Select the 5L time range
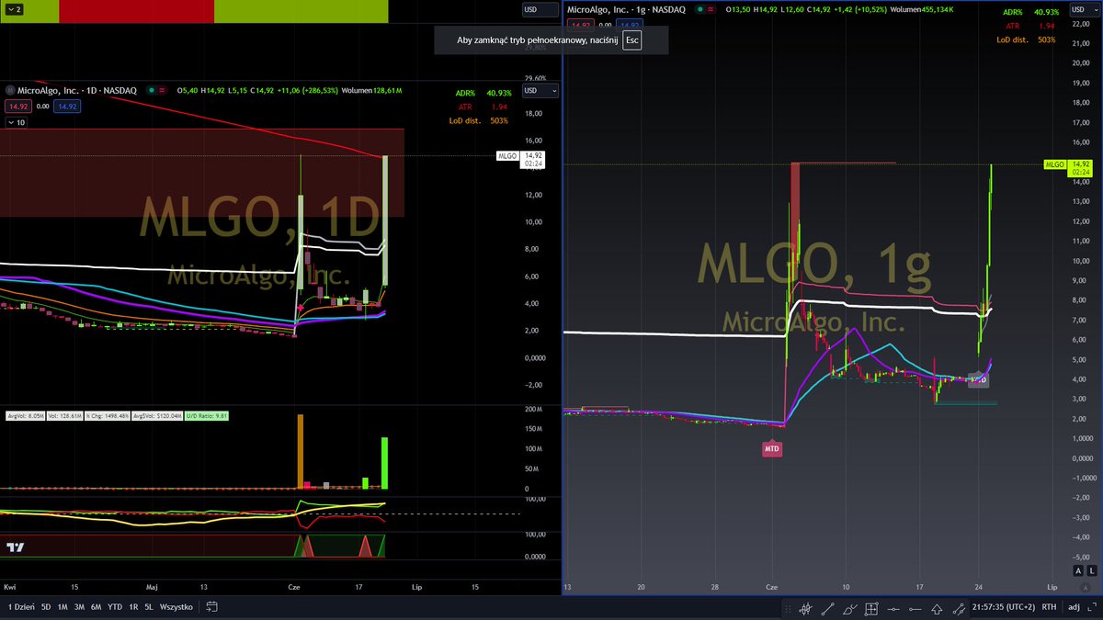The width and height of the screenshot is (1103, 620). pos(149,606)
